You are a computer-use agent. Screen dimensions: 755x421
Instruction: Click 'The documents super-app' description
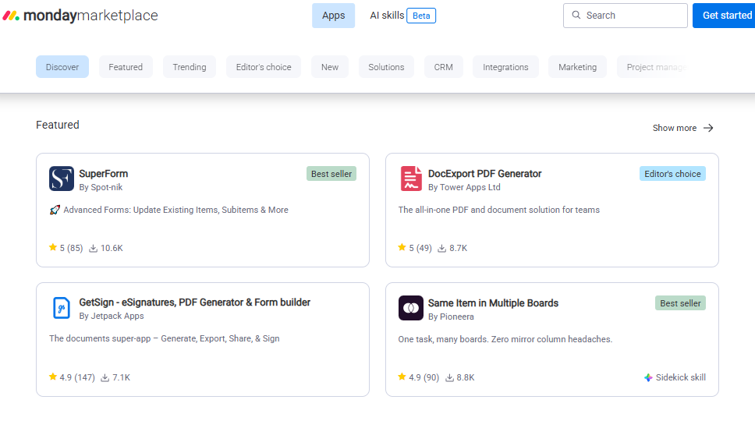165,338
